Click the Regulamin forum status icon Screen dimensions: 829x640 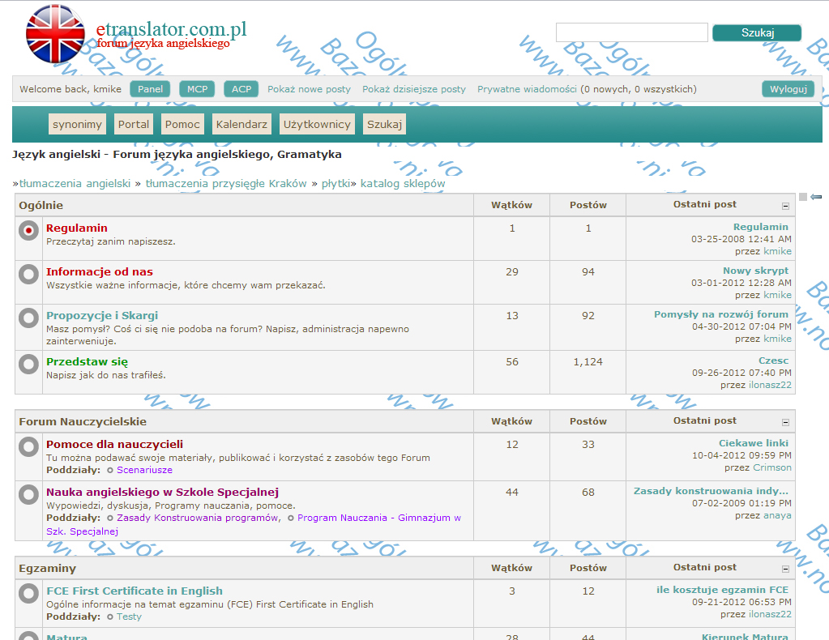(x=28, y=230)
